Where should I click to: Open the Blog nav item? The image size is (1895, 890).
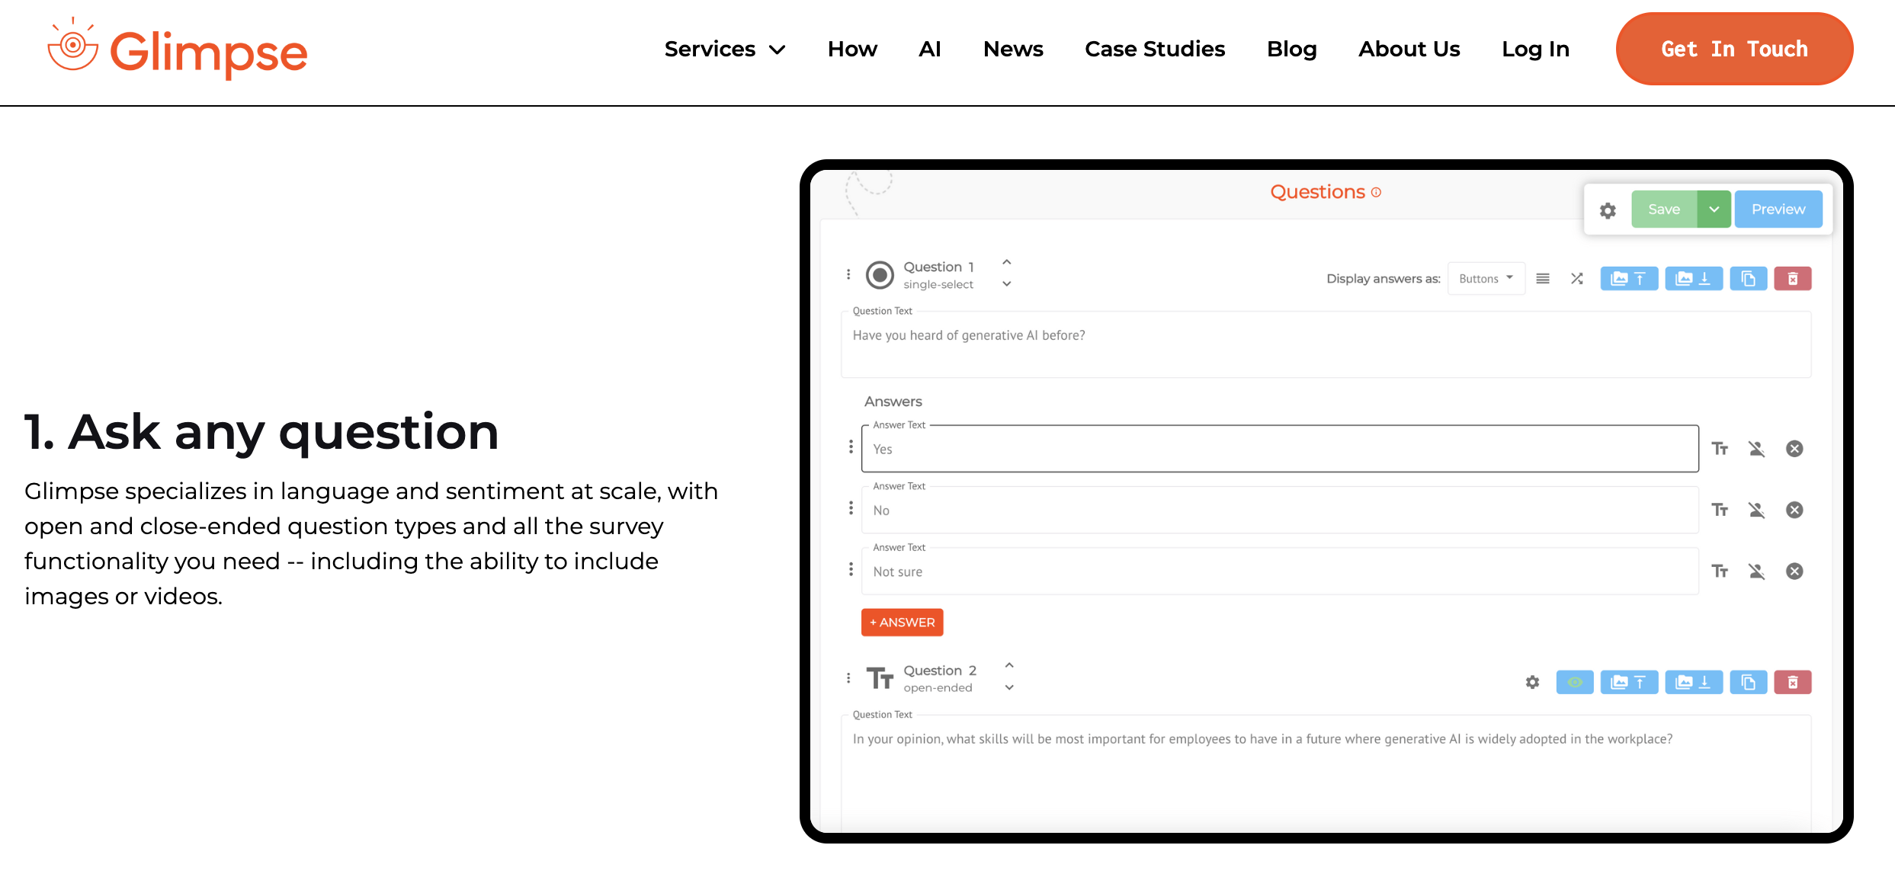[x=1291, y=50]
